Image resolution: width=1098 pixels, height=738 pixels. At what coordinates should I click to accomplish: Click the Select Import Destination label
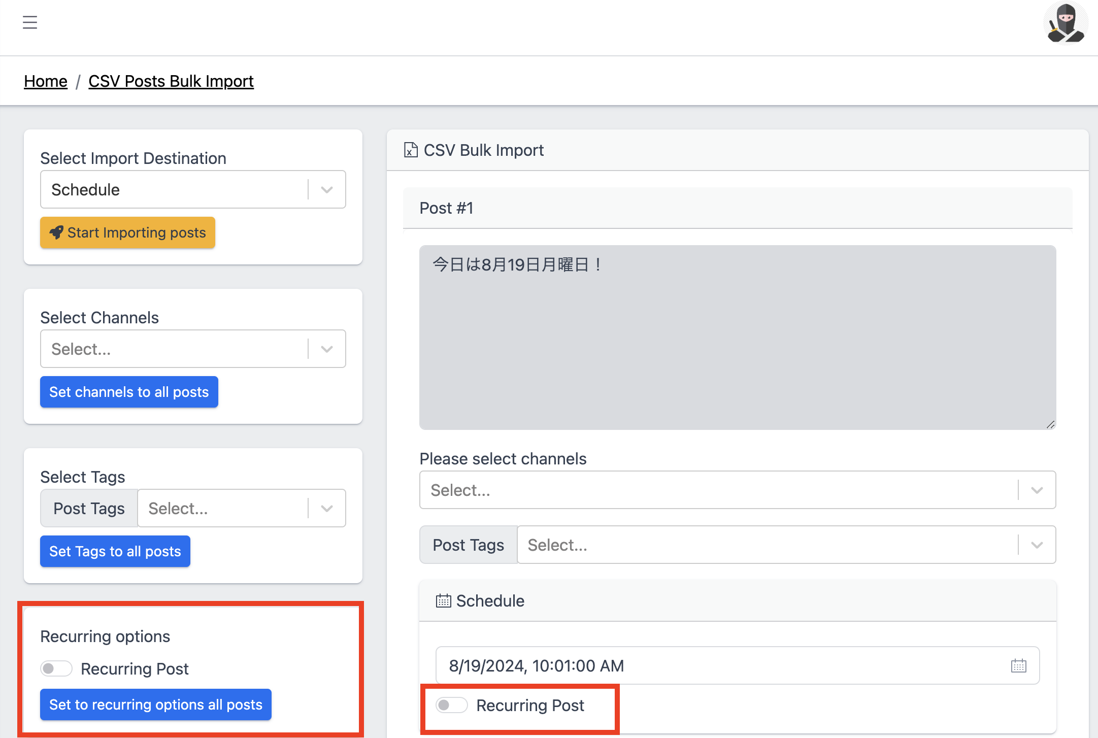134,158
